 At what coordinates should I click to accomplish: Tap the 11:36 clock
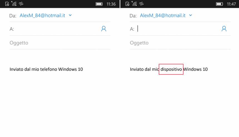[111, 4]
